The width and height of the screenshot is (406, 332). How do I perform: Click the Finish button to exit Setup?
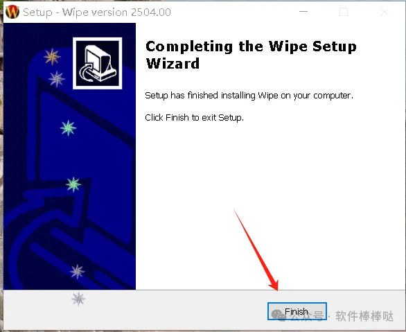(x=297, y=311)
